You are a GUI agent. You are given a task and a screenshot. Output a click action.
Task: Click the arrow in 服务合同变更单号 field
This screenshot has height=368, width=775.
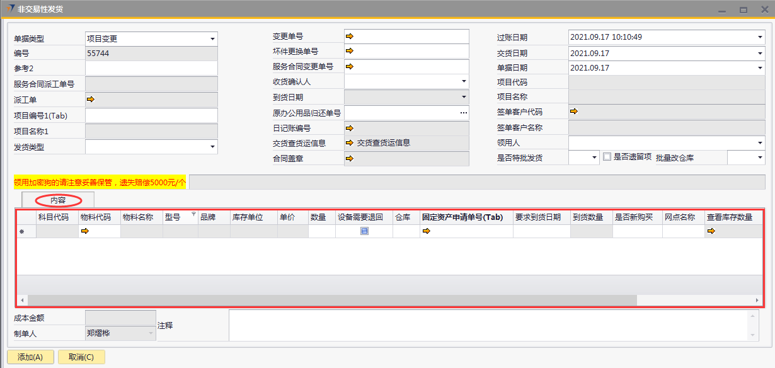pyautogui.click(x=350, y=66)
